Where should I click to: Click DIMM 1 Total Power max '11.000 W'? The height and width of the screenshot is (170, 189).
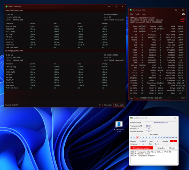81,85
